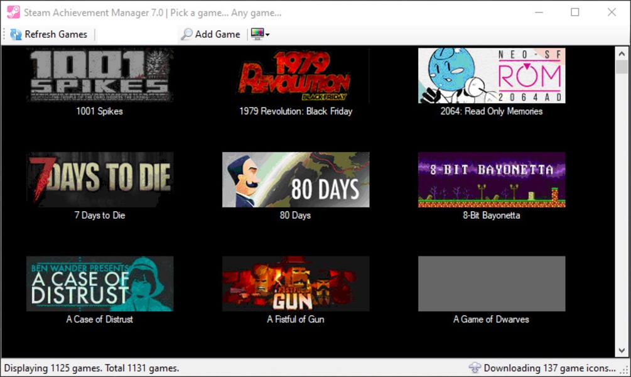Click the blank A Game of Dwarves placeholder
This screenshot has height=377, width=631.
pyautogui.click(x=492, y=283)
